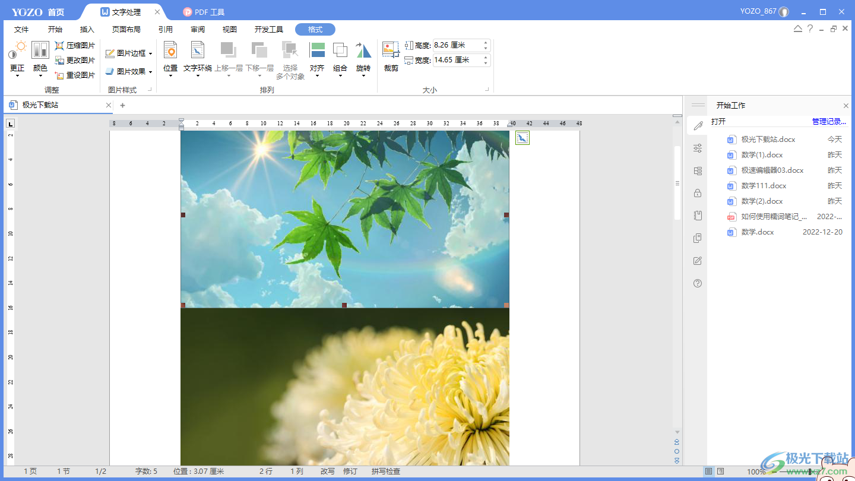The width and height of the screenshot is (855, 481).
Task: Click 压缩图片 compress picture
Action: click(75, 45)
